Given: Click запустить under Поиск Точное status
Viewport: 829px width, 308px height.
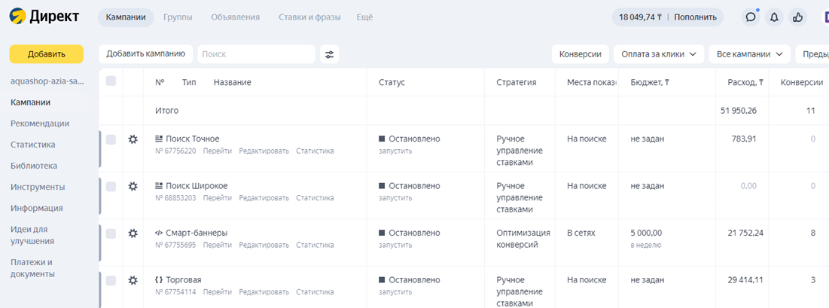Looking at the screenshot, I should pos(395,151).
